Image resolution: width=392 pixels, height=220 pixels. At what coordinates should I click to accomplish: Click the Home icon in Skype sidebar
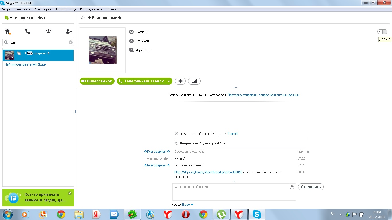pos(7,31)
